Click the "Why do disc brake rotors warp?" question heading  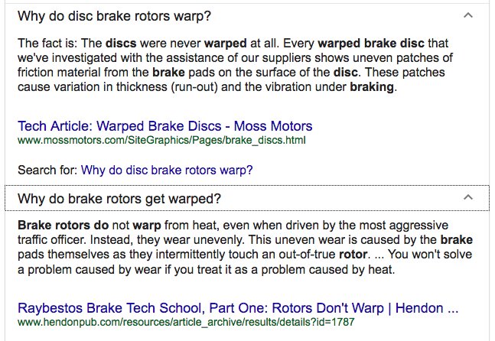tap(114, 16)
